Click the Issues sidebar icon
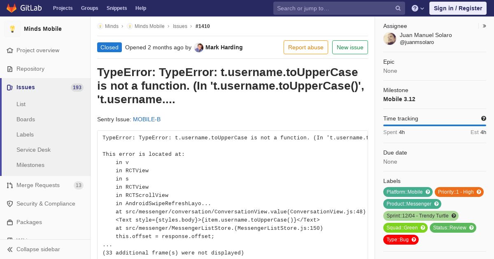Image resolution: width=494 pixels, height=259 pixels. [10, 87]
